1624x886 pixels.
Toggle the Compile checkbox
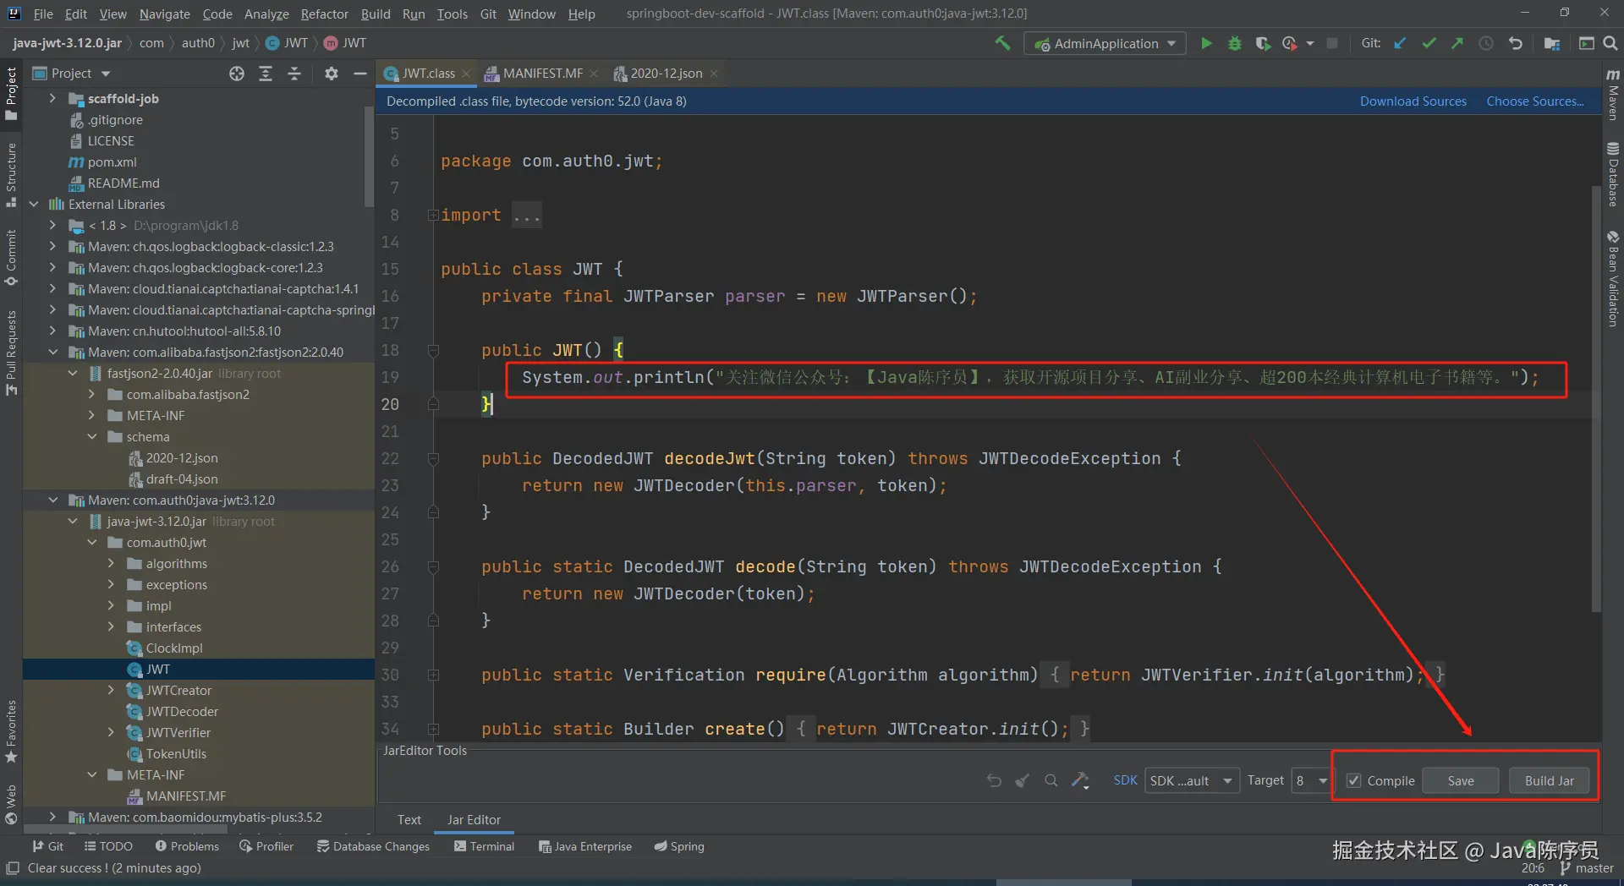[x=1354, y=780]
